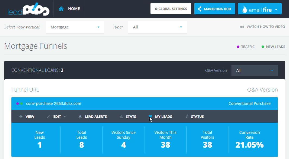Click the purple traffic dot on funnel row
Viewport: 289px width, 159px height.
pyautogui.click(x=17, y=104)
